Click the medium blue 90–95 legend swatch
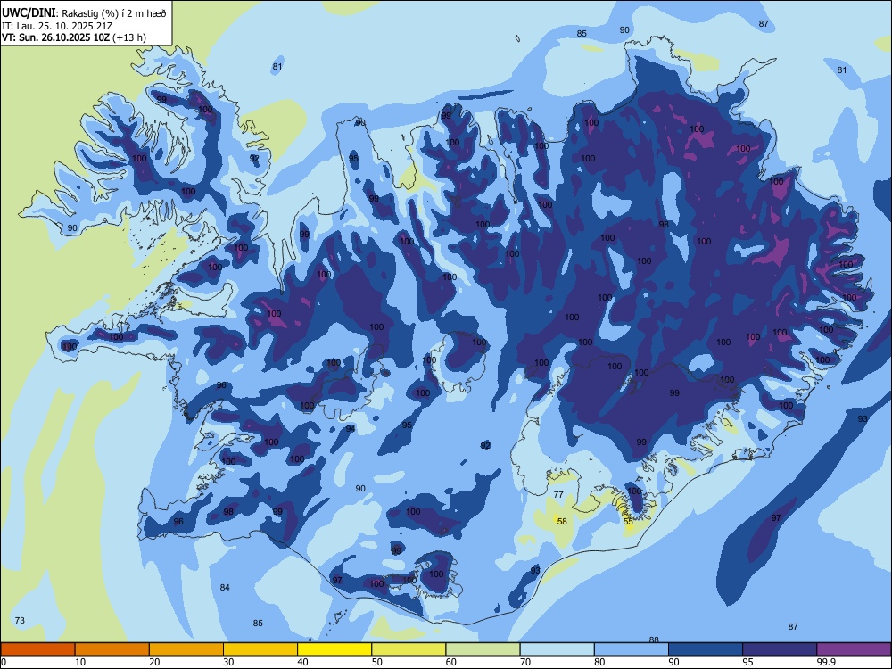892x669 pixels. click(x=706, y=649)
